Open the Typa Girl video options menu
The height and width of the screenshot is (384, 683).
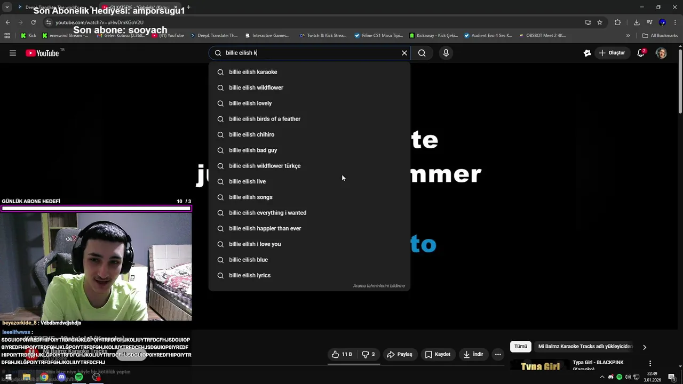click(x=650, y=363)
